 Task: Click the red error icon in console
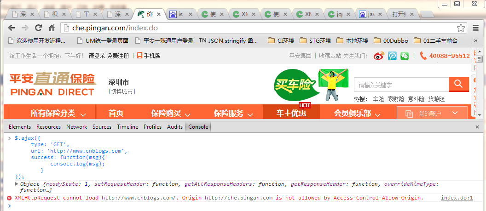[x=9, y=198]
